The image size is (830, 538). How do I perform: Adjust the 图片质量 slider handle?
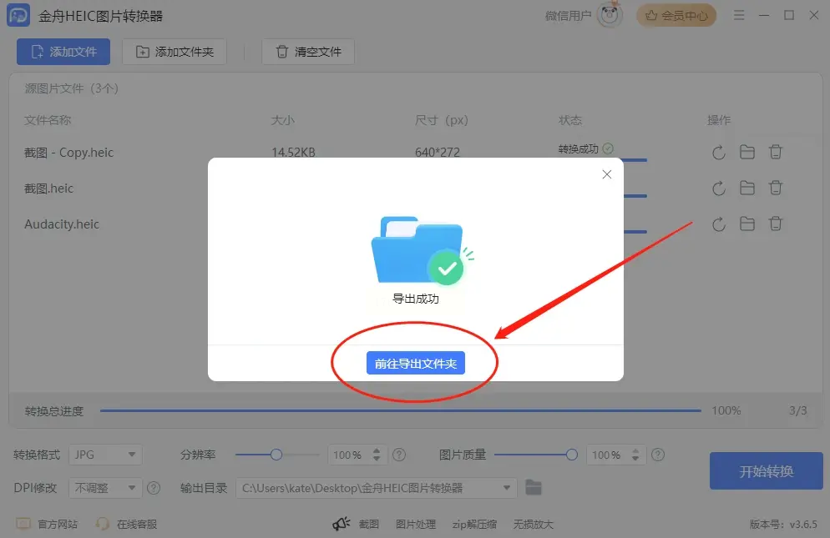[x=571, y=455]
